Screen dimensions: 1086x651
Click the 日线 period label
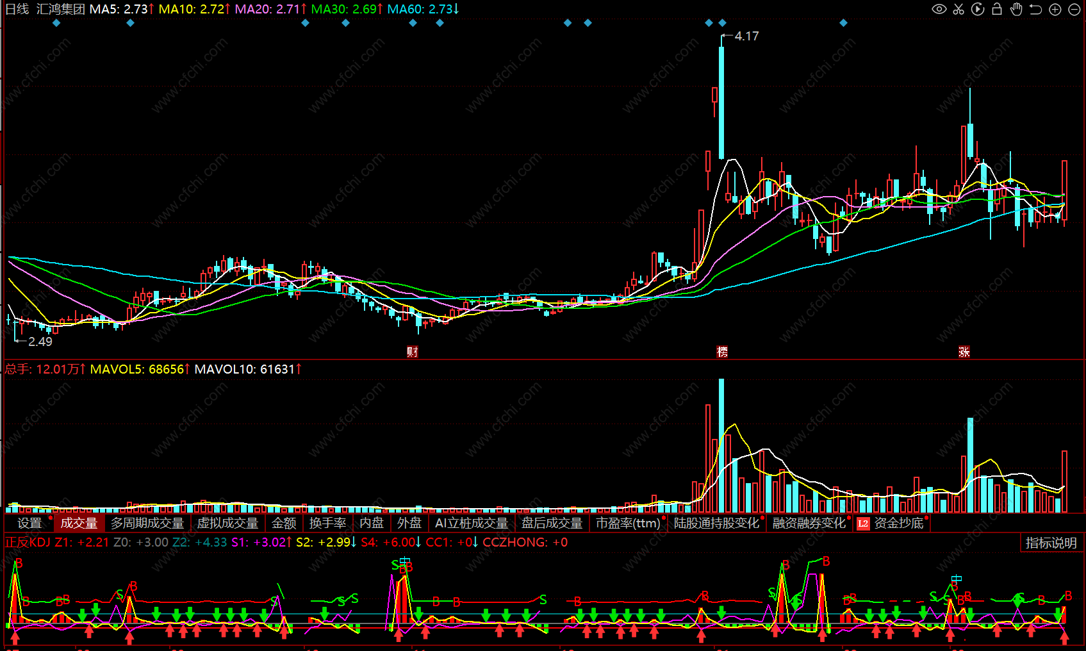17,9
